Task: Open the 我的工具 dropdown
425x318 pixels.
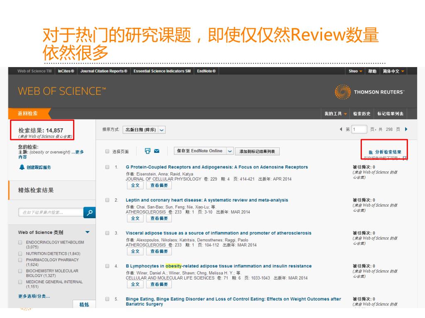Action: click(x=335, y=113)
